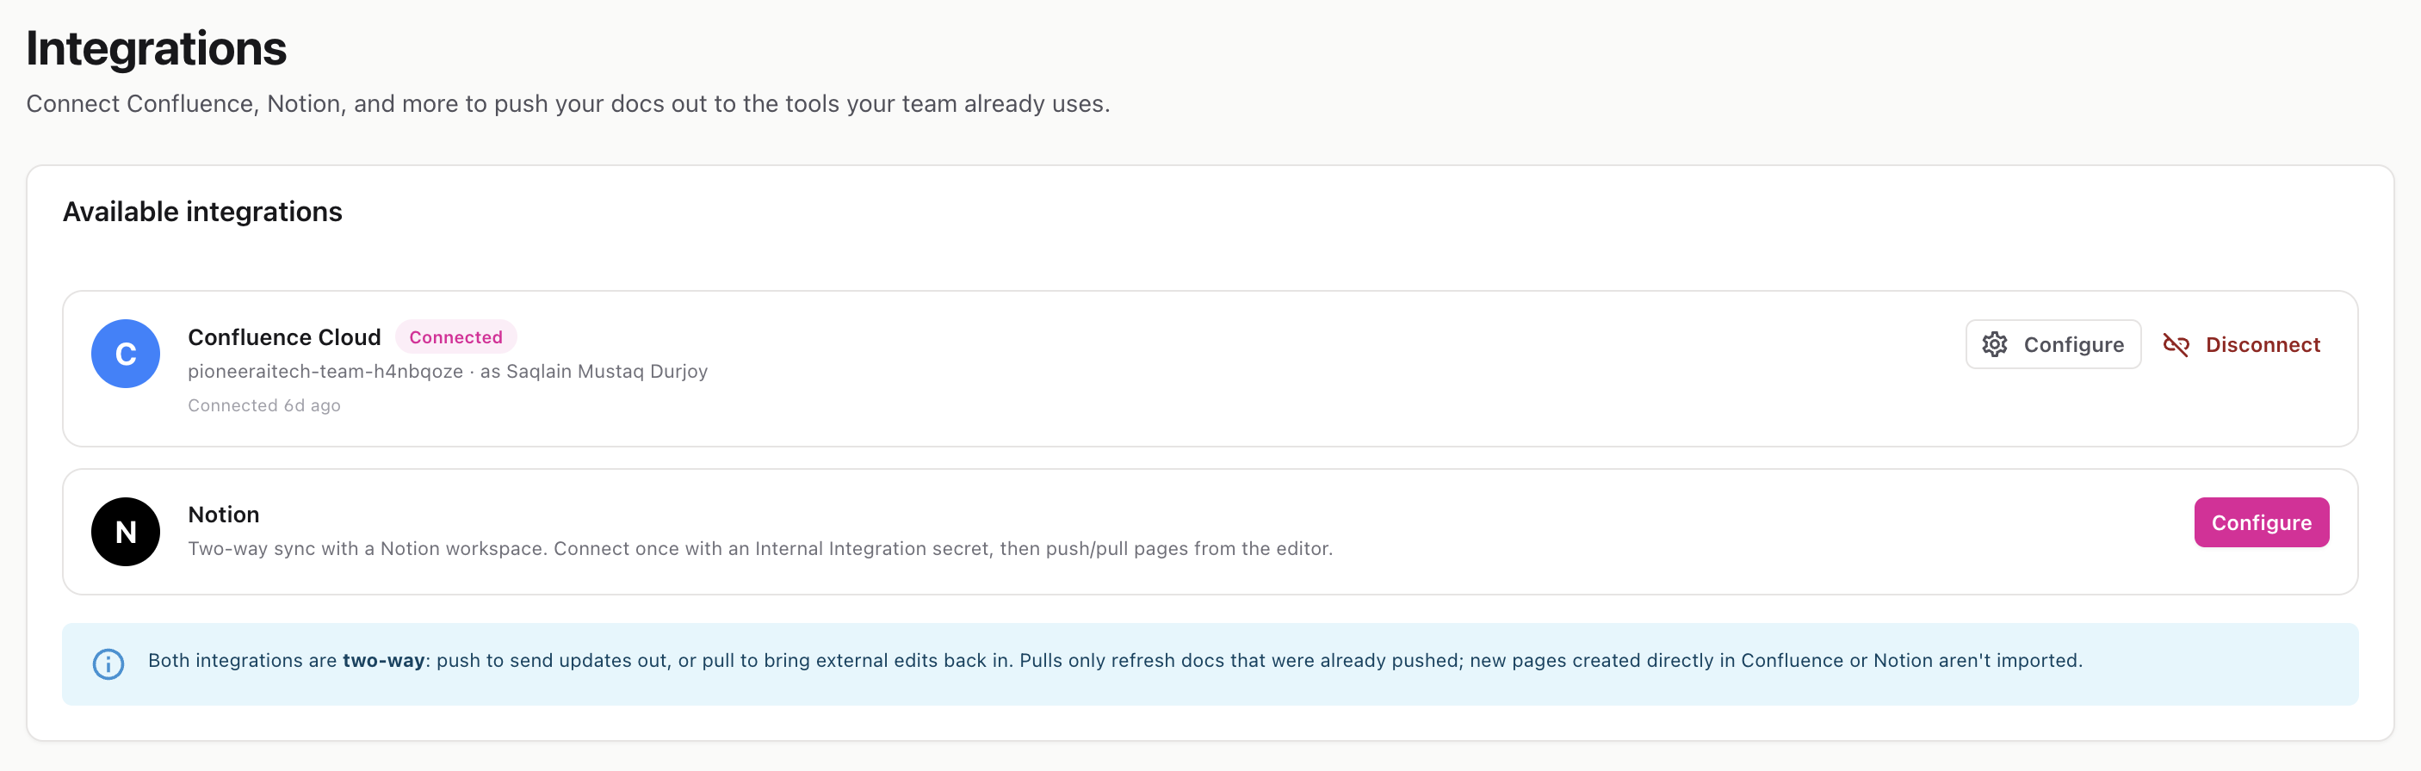Screen dimensions: 2421x771
Task: Disconnect the Confluence Cloud integration
Action: tap(2242, 345)
